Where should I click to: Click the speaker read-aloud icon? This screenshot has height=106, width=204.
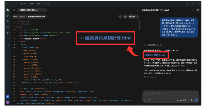click(148, 77)
